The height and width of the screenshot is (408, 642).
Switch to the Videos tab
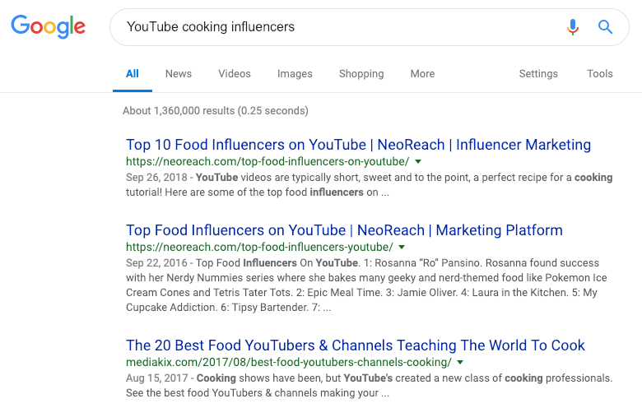pos(235,74)
